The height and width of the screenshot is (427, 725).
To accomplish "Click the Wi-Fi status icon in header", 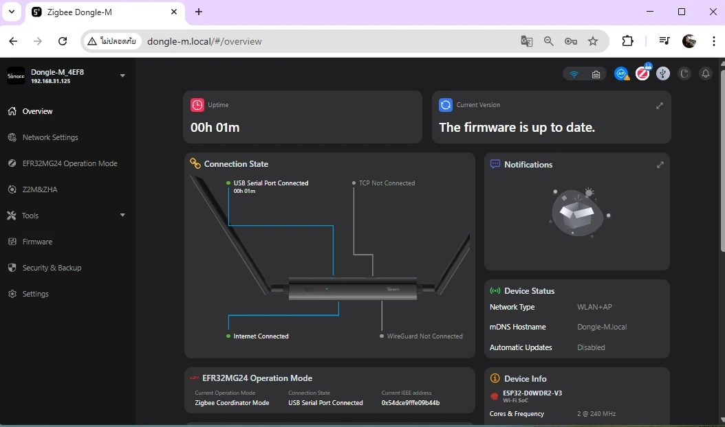I will [574, 74].
